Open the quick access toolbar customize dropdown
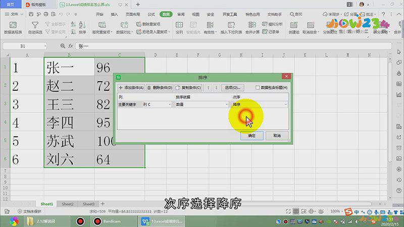Image resolution: width=404 pixels, height=227 pixels. point(76,14)
